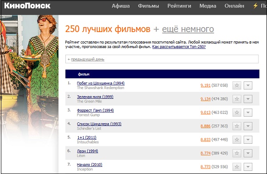
Task: Click rating 8.774 for Леон
Action: pos(205,153)
